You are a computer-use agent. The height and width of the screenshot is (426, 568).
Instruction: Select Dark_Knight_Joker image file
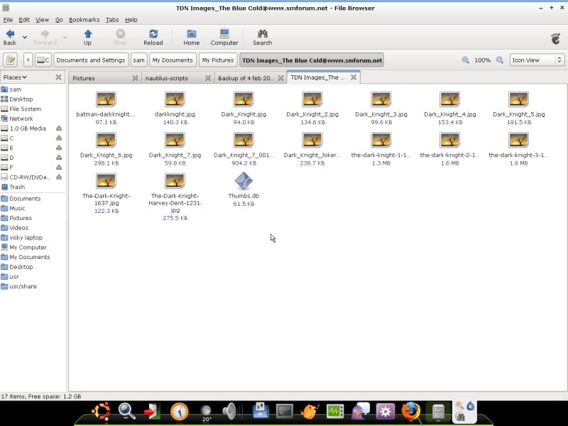(x=312, y=140)
